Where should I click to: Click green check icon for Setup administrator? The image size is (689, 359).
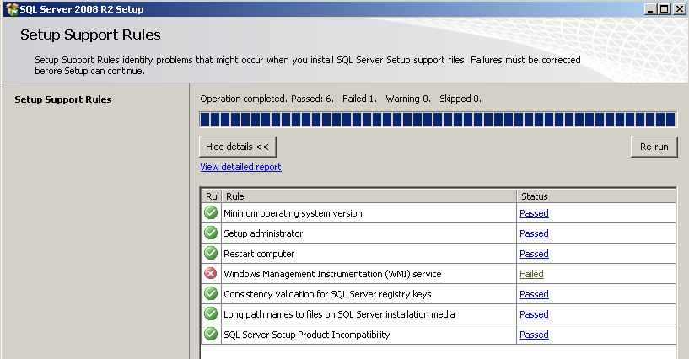point(211,233)
